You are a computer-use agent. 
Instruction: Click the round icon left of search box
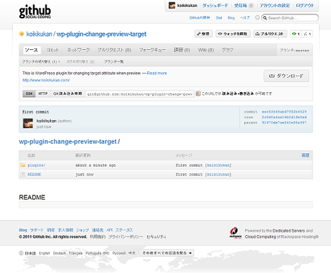pos(257,18)
